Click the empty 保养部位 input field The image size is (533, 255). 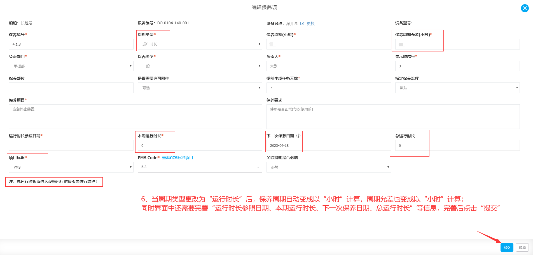pos(71,88)
